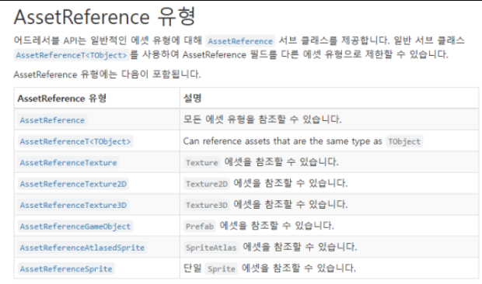
Task: Open the AssetReference link in the first table row
Action: [x=52, y=120]
